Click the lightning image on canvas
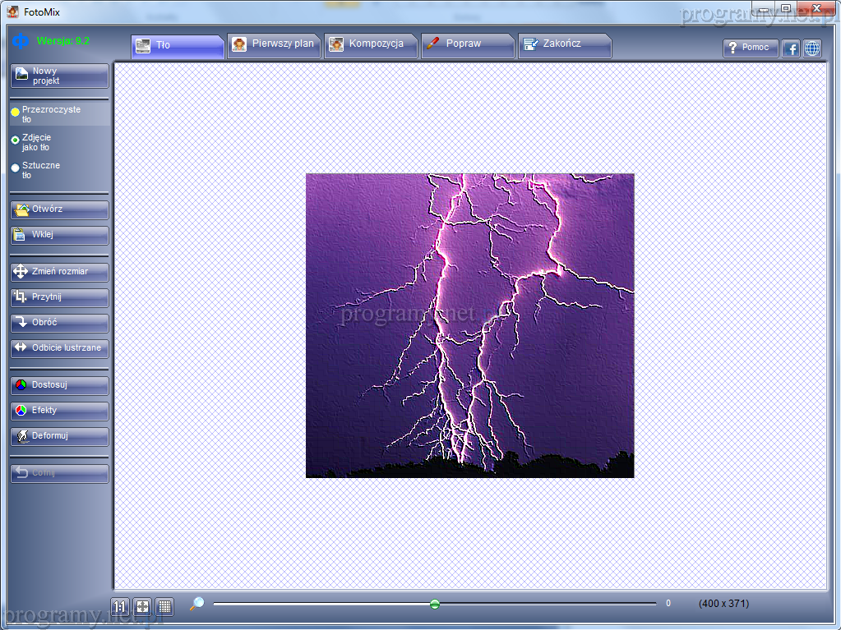The image size is (841, 630). (469, 325)
